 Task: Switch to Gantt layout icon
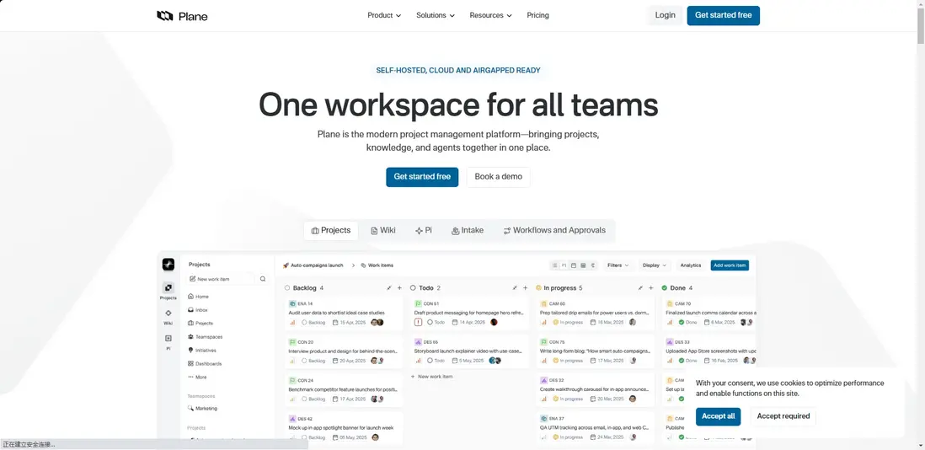[x=593, y=265]
